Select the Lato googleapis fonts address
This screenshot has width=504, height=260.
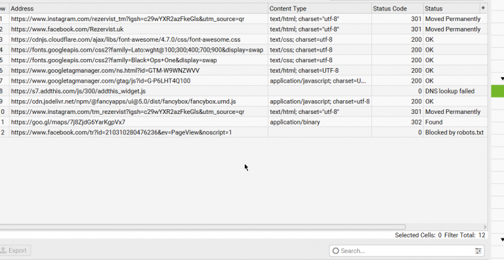pos(137,50)
